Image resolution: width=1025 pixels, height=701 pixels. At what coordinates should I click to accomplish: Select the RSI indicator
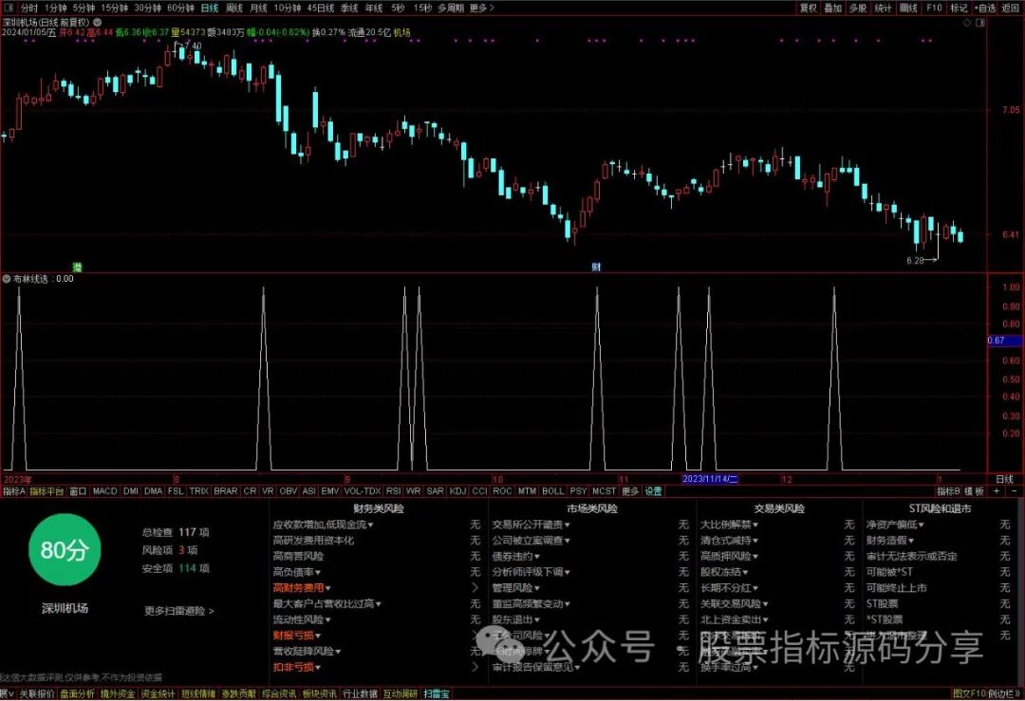click(394, 491)
